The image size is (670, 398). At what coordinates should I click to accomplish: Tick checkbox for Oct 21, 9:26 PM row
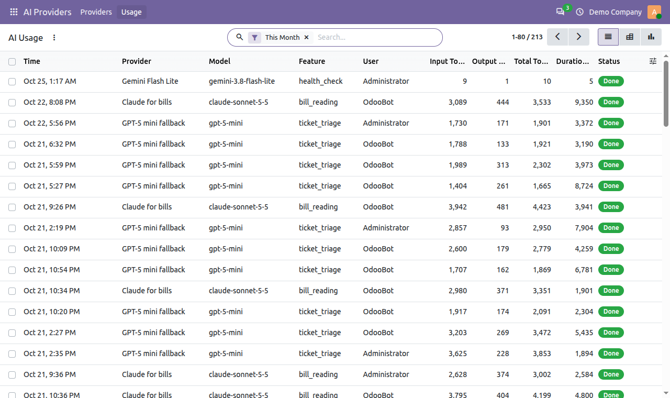tap(12, 207)
